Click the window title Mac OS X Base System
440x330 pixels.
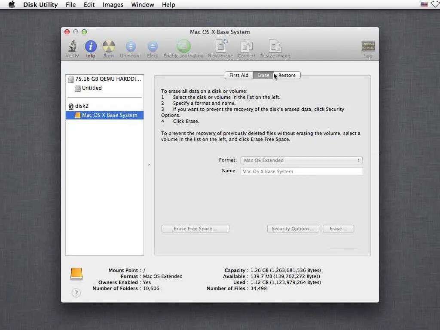pos(220,32)
